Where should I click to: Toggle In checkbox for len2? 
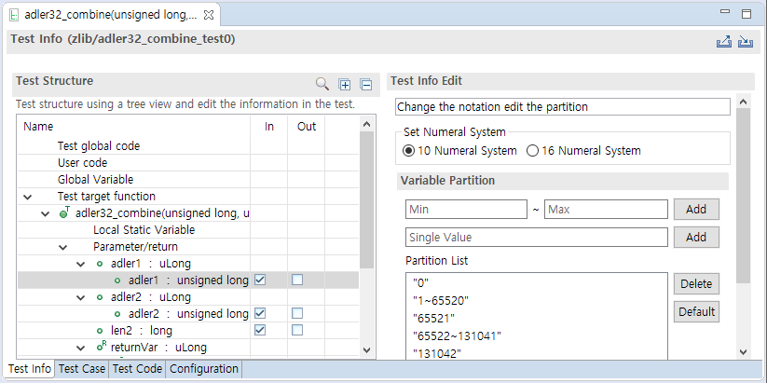coord(260,330)
